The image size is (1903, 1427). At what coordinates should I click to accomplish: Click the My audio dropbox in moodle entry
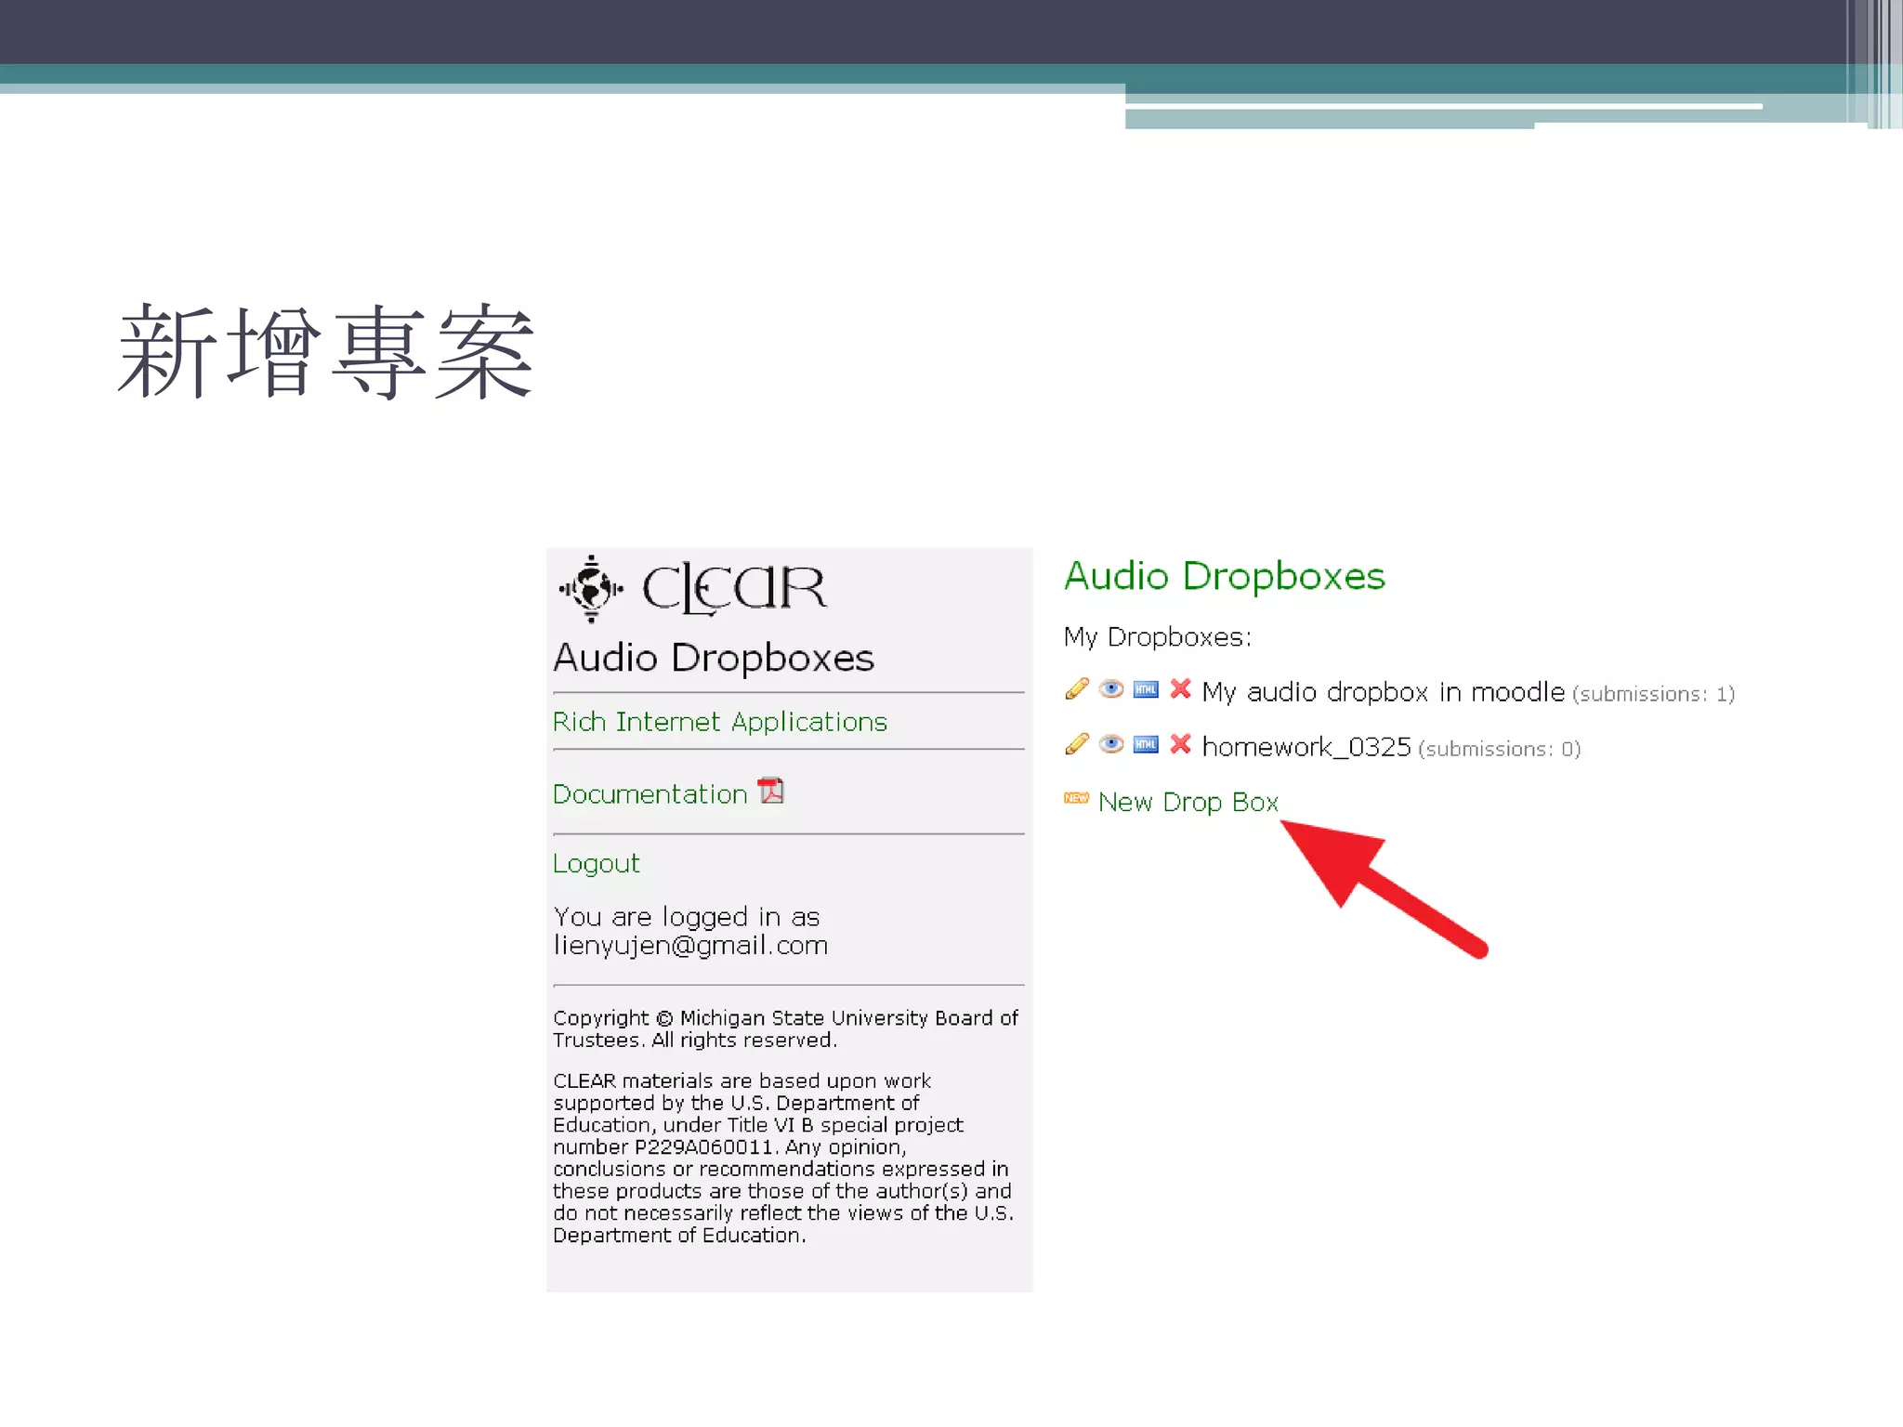[x=1383, y=692]
